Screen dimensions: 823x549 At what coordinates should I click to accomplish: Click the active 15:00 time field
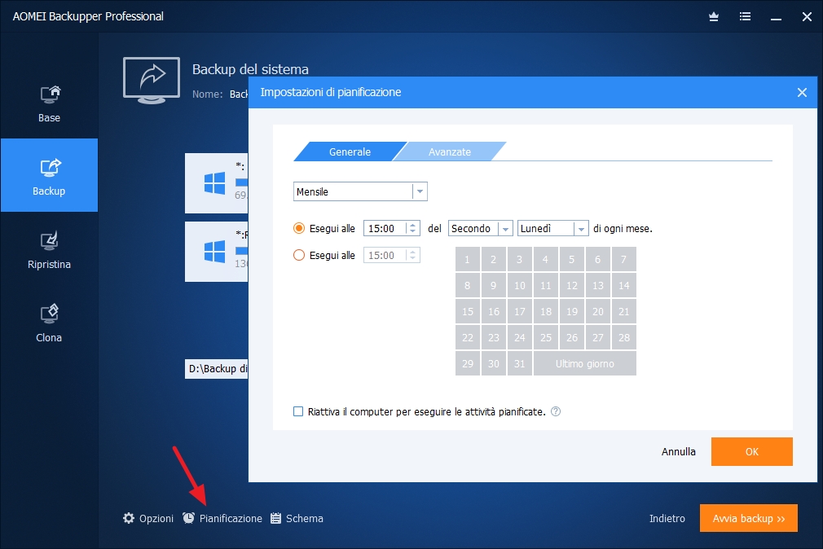click(x=385, y=228)
